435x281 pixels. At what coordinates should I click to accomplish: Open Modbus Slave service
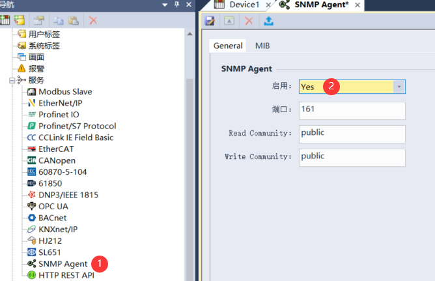(65, 92)
